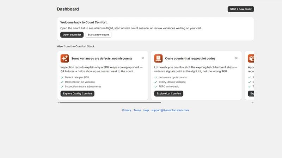Click the 'Defect rate per SKU' checkmark icon

pos(62,78)
